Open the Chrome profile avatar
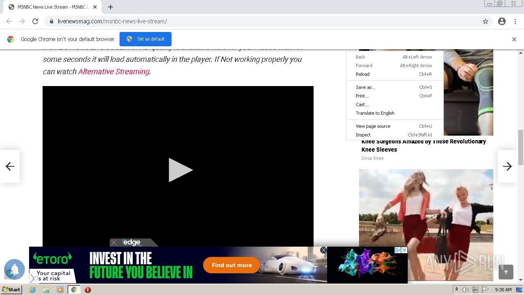This screenshot has height=295, width=524. click(502, 21)
